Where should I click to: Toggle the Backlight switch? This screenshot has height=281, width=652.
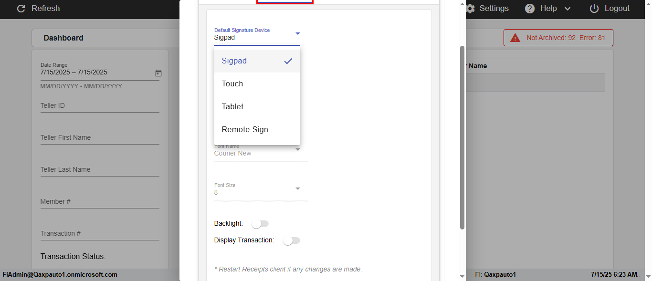point(261,224)
